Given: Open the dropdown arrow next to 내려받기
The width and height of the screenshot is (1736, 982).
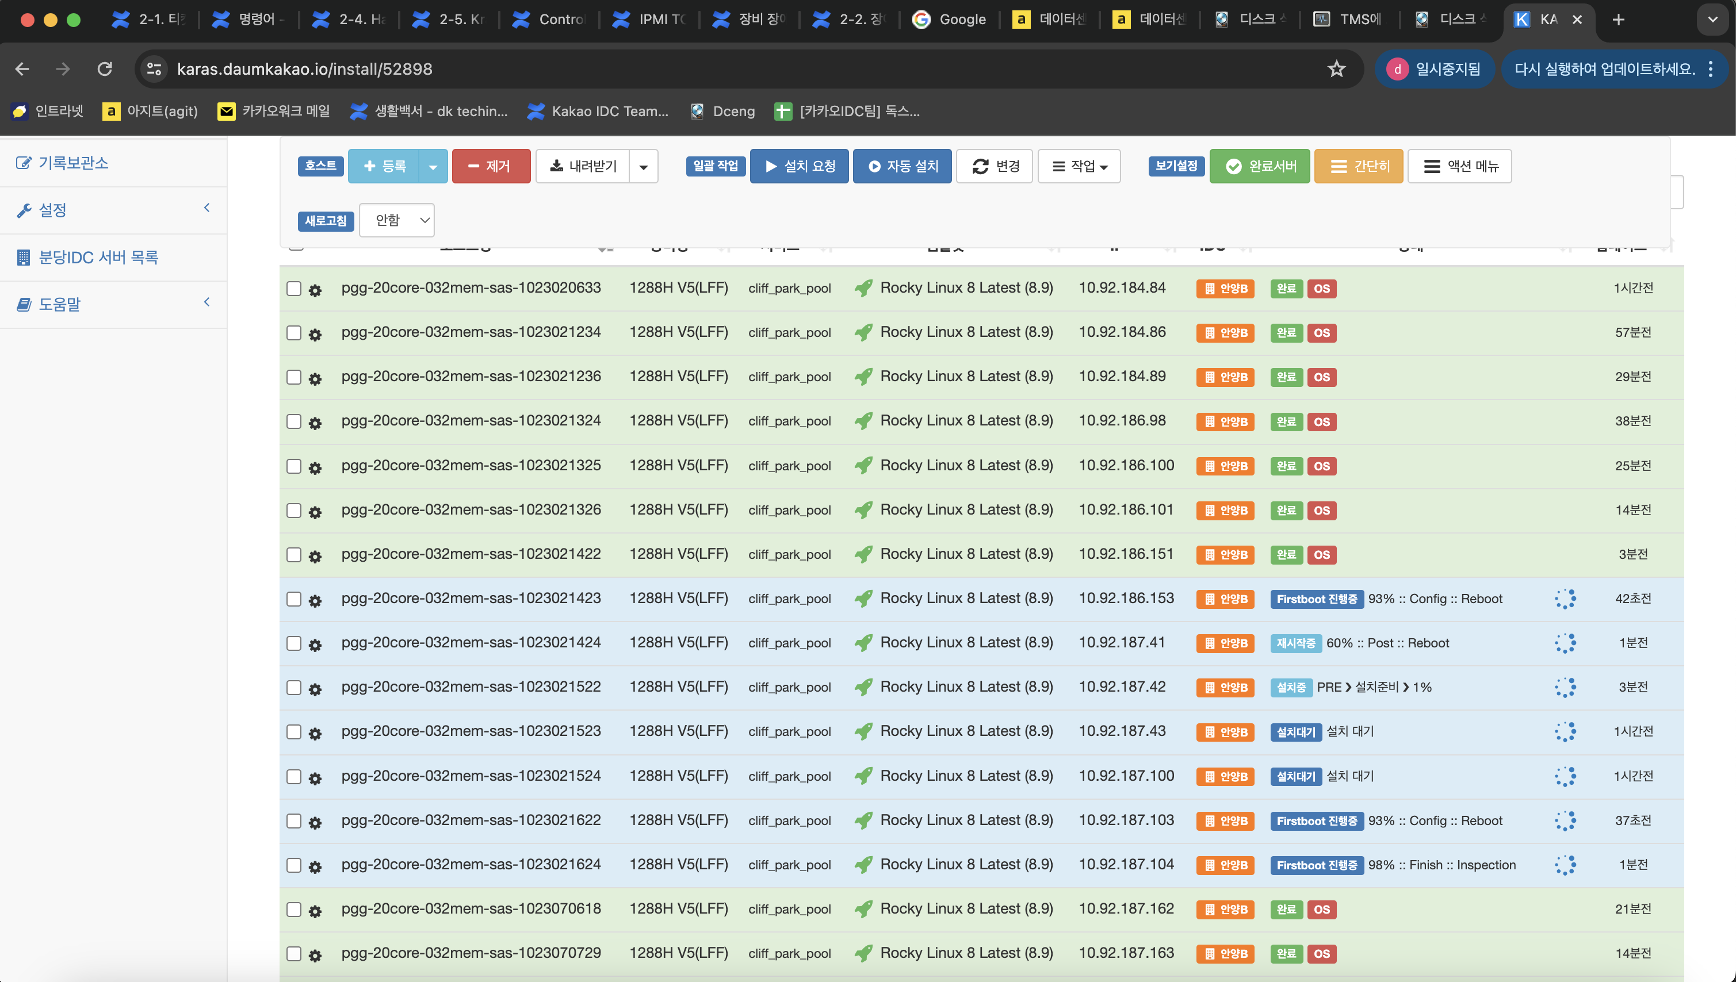Looking at the screenshot, I should click(x=644, y=166).
